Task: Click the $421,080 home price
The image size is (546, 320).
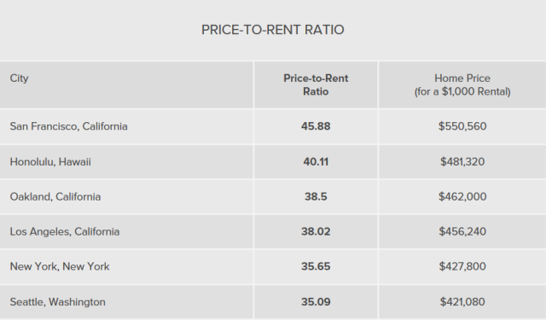Action: [462, 302]
